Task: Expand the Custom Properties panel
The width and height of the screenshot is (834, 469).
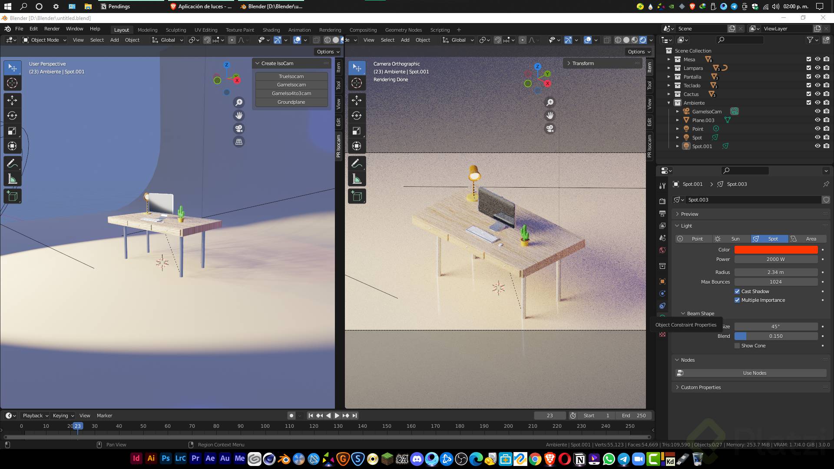Action: 701,387
